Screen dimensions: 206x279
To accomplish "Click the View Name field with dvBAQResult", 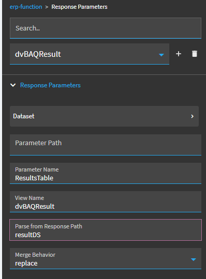I will [x=106, y=202].
